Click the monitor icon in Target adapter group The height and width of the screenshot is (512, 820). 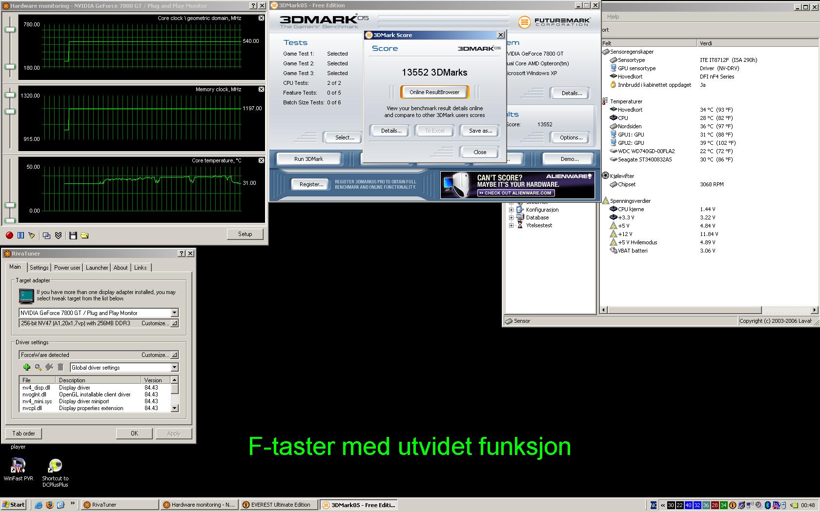(x=26, y=295)
